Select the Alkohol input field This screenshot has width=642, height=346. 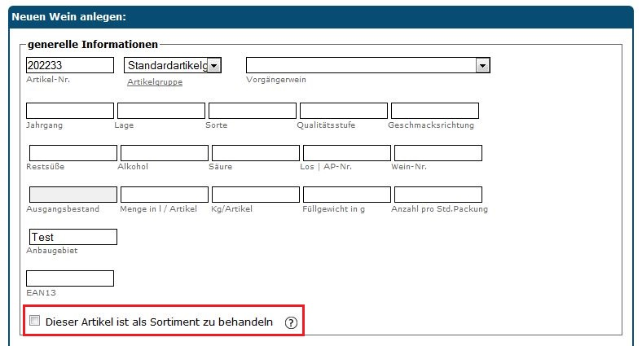coord(165,153)
